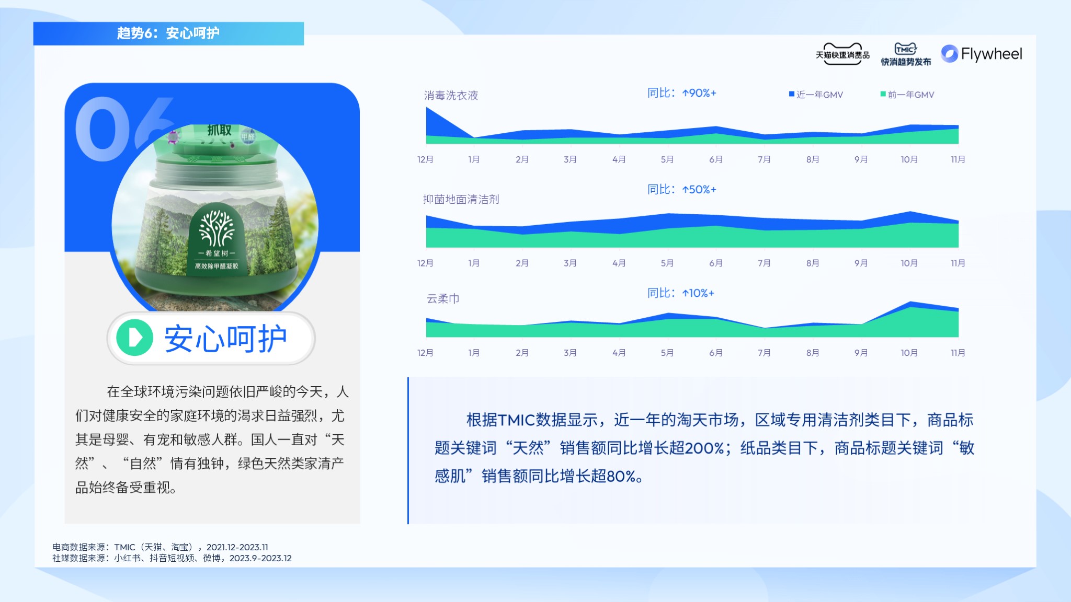Click the paragraph beginning 根据TMIC数据显示
This screenshot has width=1071, height=602.
point(704,448)
